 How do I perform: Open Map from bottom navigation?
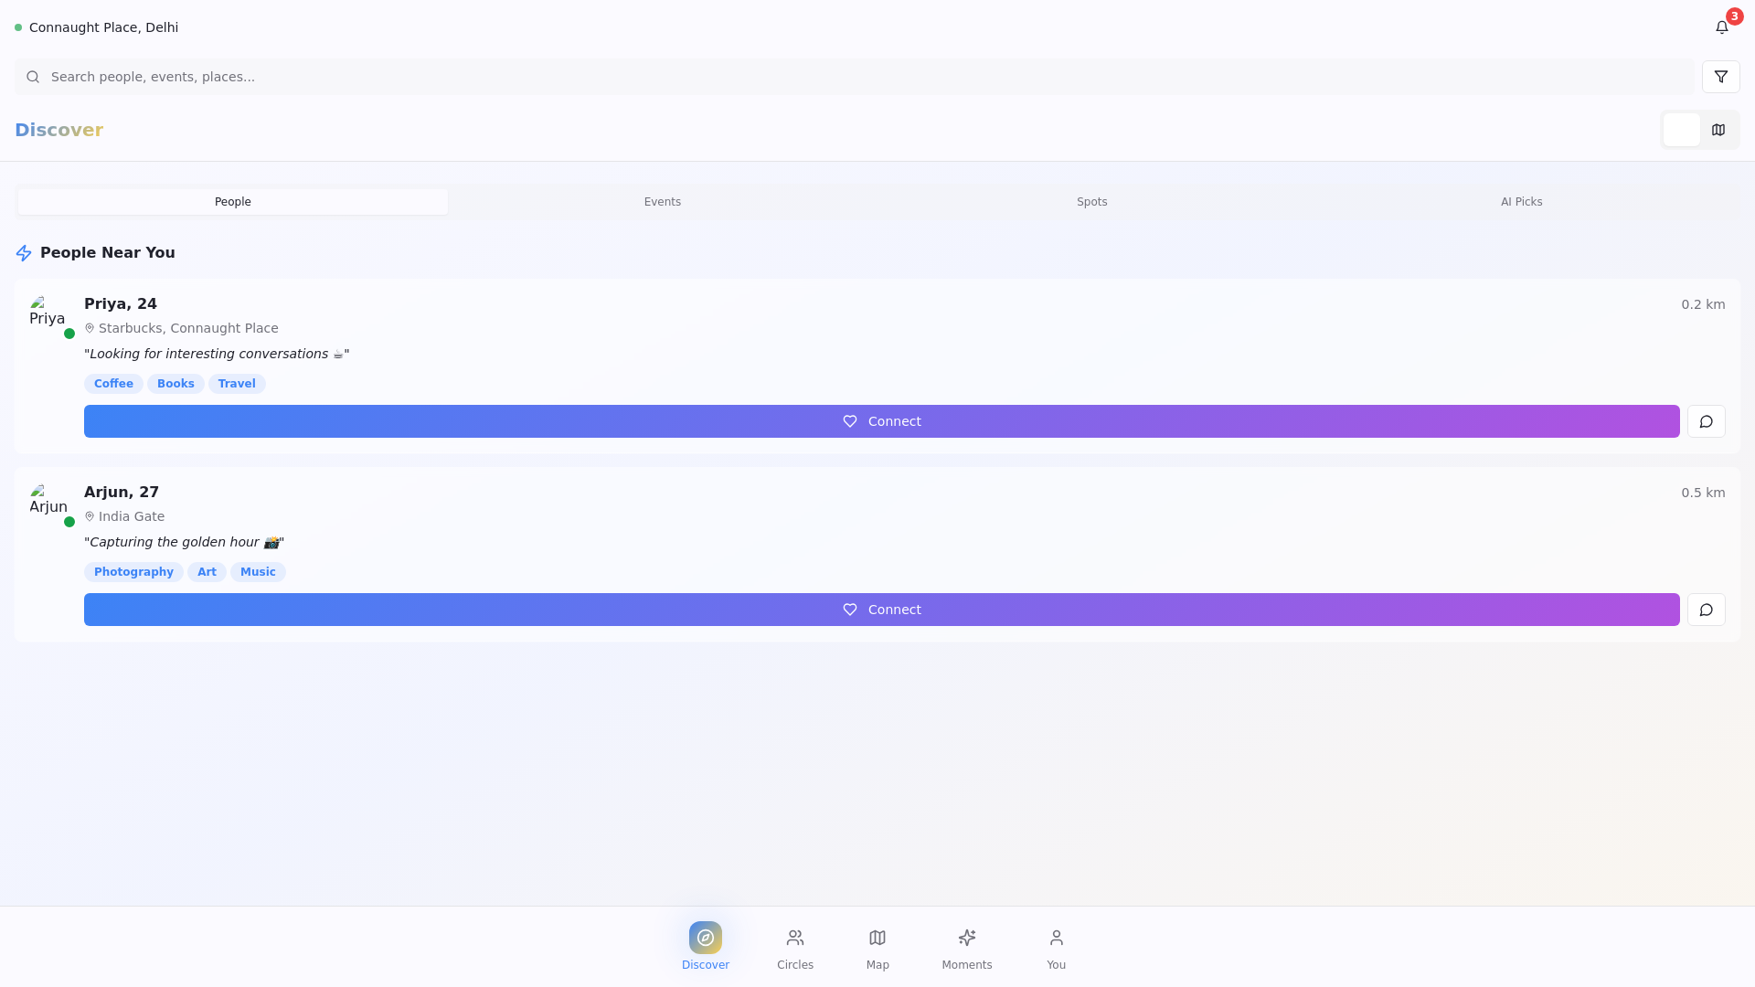877,948
